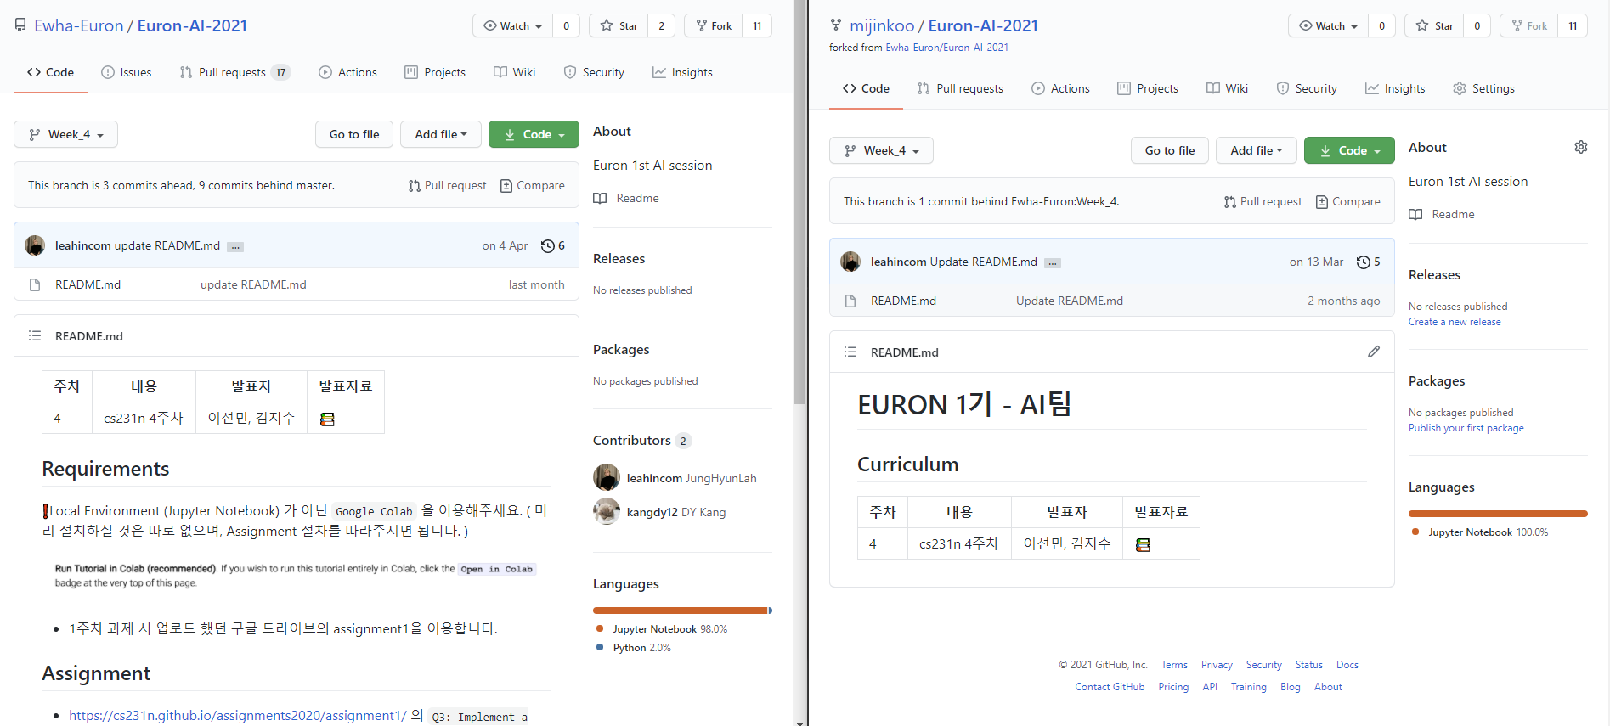Open Week_4 branch dropdown in mijinkoo repo
1610x726 pixels.
(881, 150)
